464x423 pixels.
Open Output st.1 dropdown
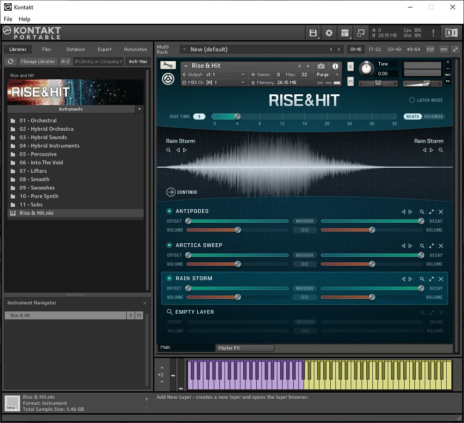click(243, 74)
